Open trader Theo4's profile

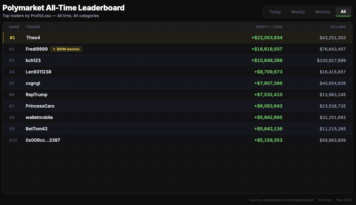pyautogui.click(x=33, y=38)
